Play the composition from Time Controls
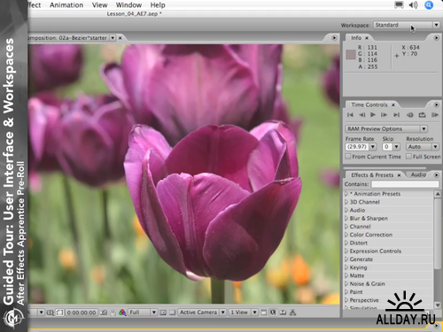 [373, 114]
